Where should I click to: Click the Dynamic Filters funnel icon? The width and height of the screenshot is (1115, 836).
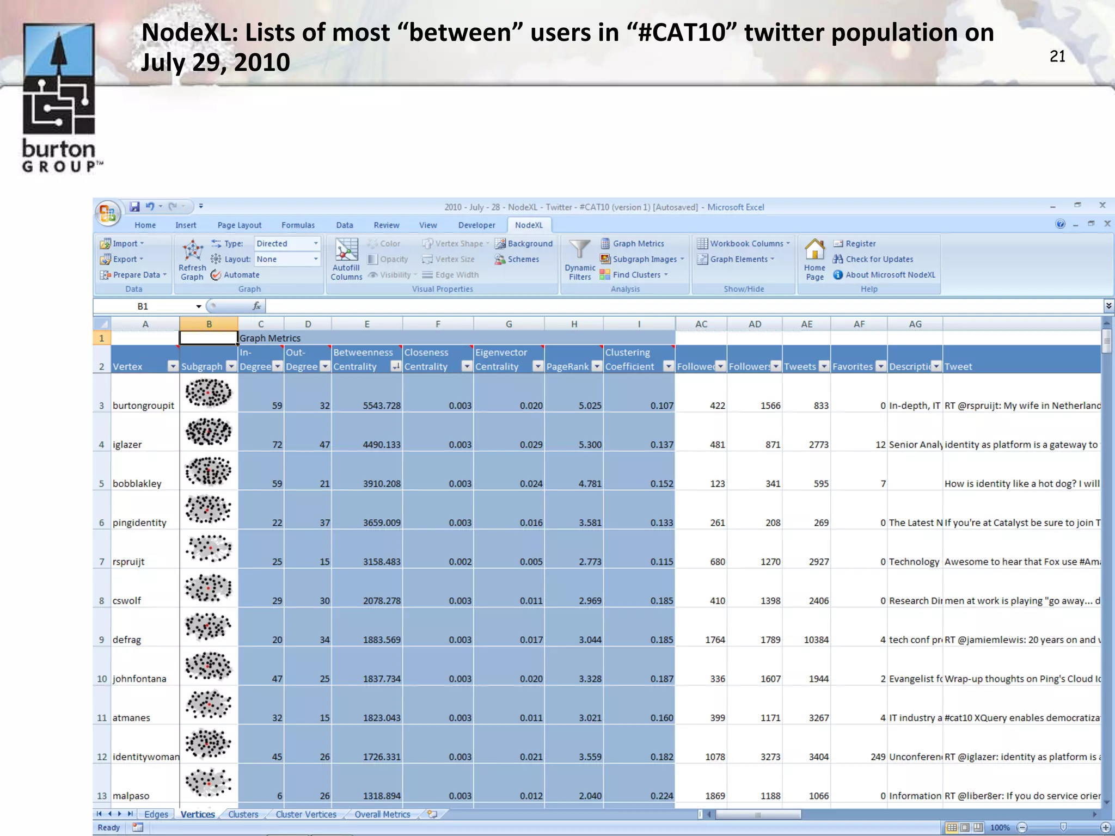(x=579, y=250)
